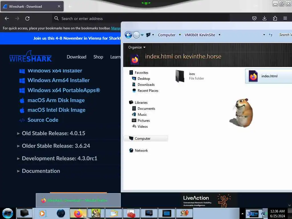Reload the Wireshark page
Screen dimensions: 292x219
tap(27, 19)
